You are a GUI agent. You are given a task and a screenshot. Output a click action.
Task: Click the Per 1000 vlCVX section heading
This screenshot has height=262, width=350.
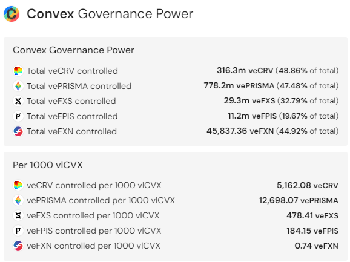[x=48, y=165]
